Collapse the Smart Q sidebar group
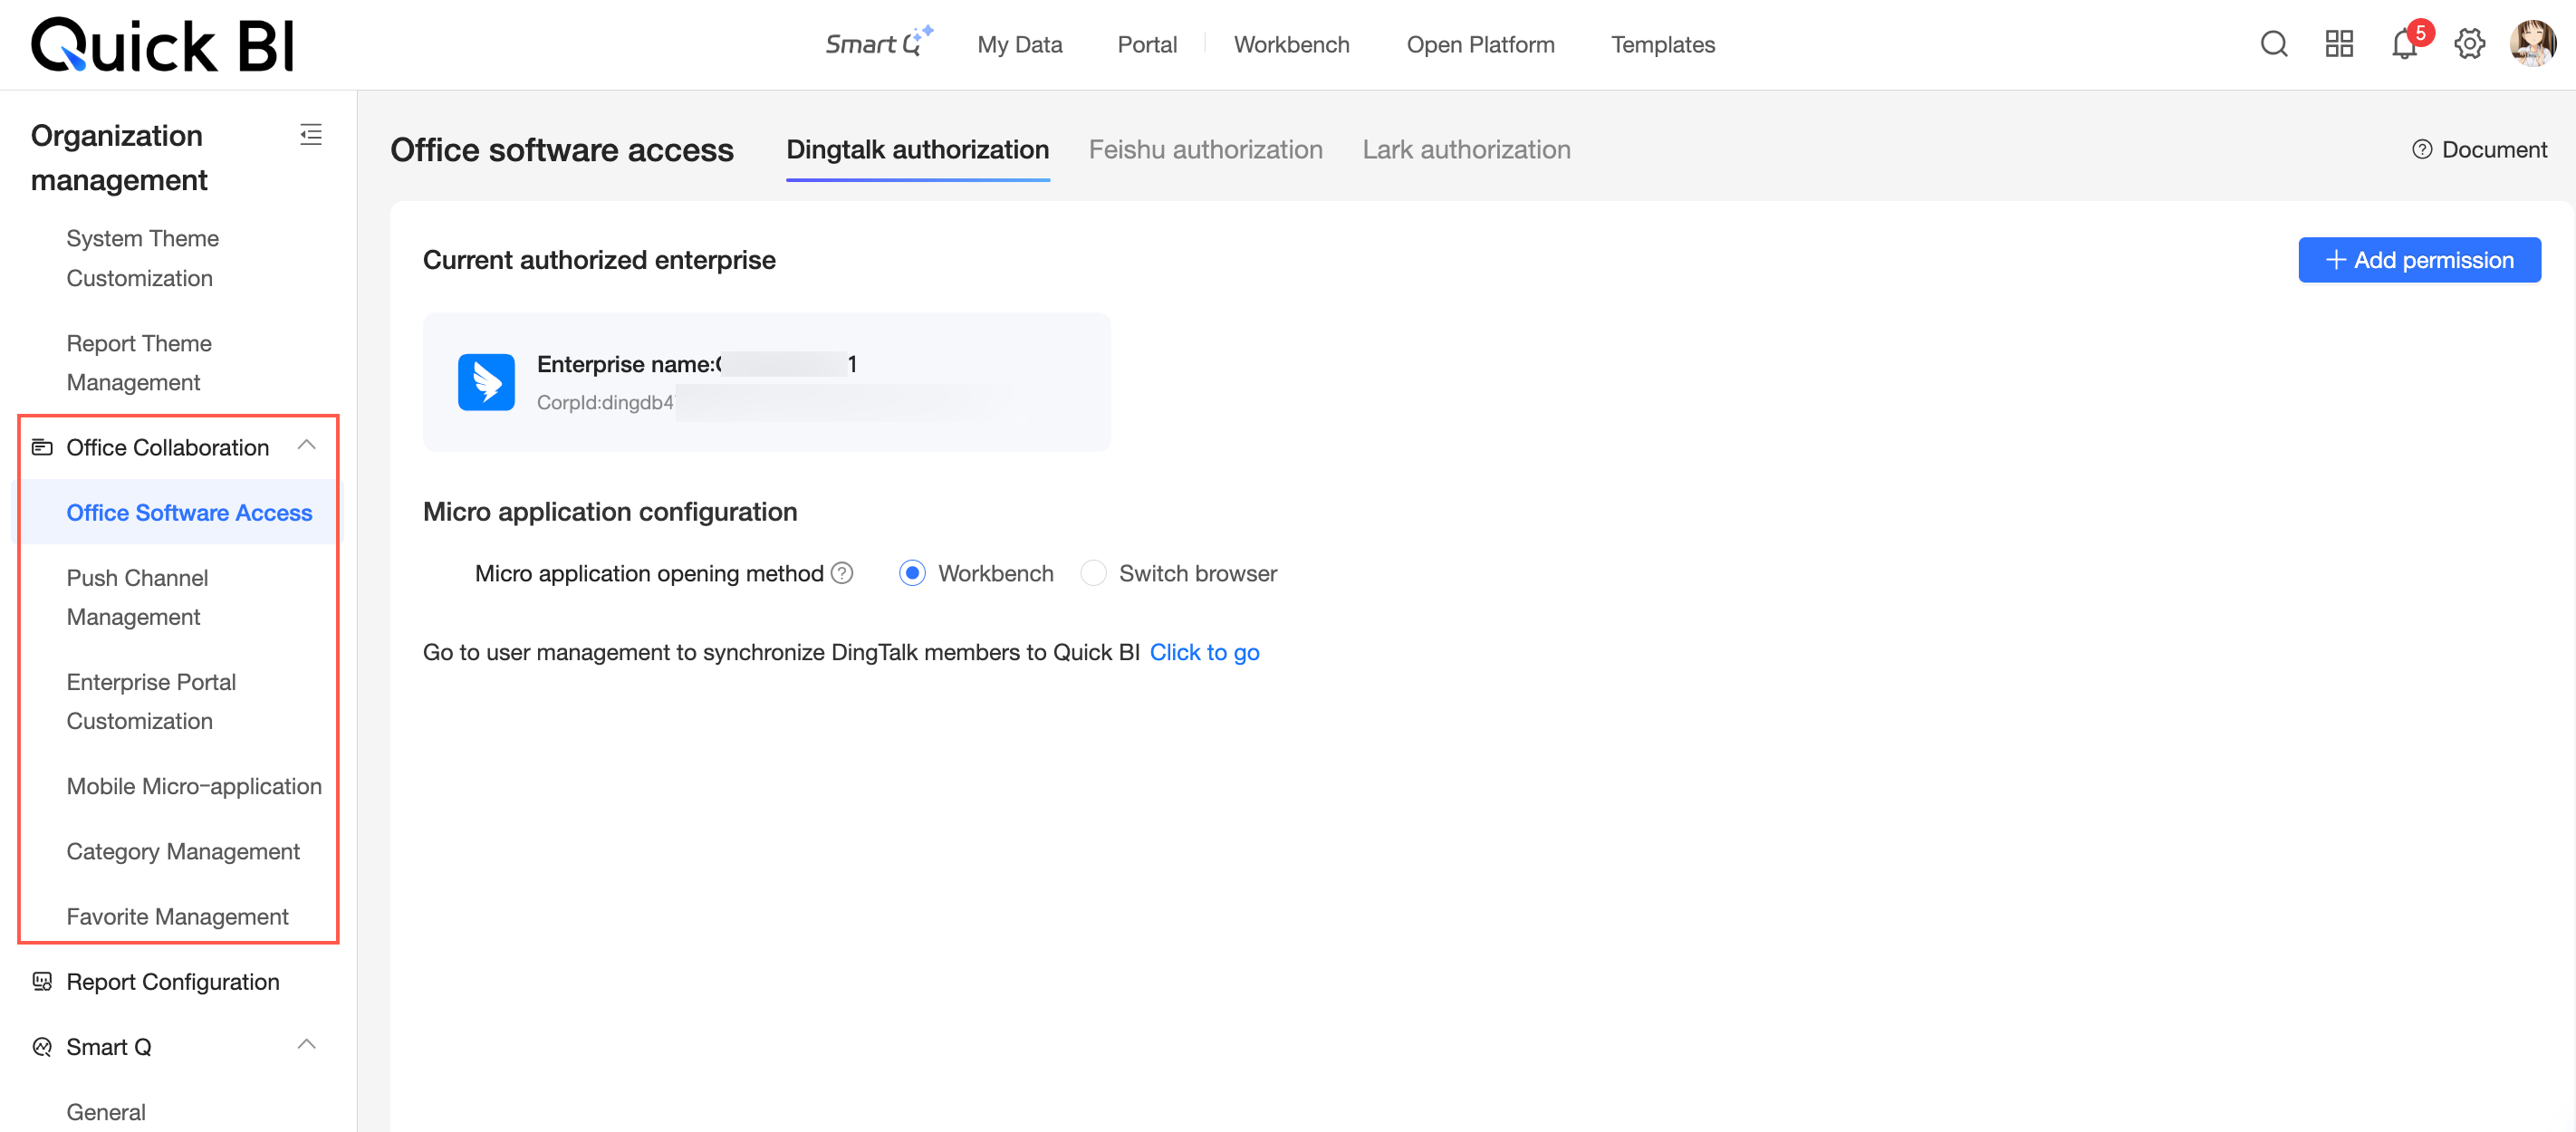 (x=307, y=1045)
